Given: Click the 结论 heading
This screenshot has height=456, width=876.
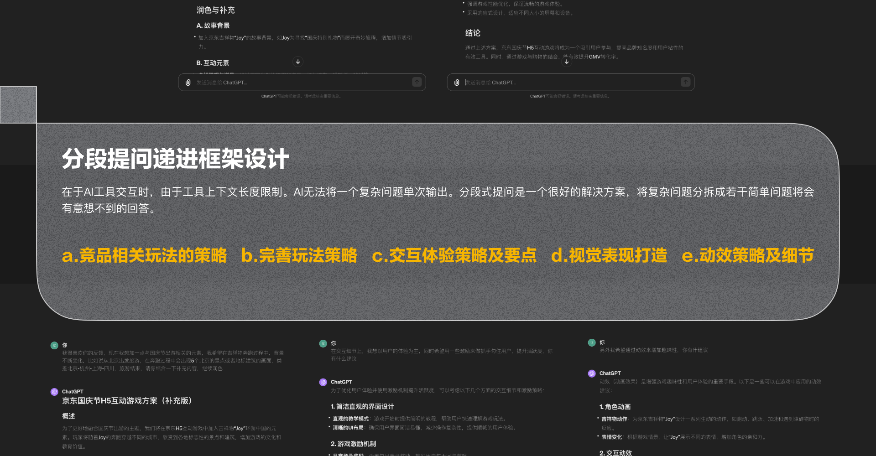Looking at the screenshot, I should point(473,33).
